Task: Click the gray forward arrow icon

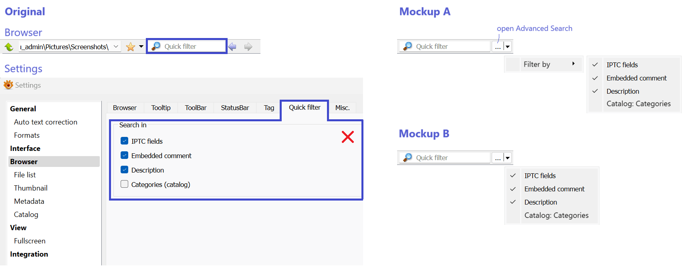Action: pyautogui.click(x=248, y=47)
